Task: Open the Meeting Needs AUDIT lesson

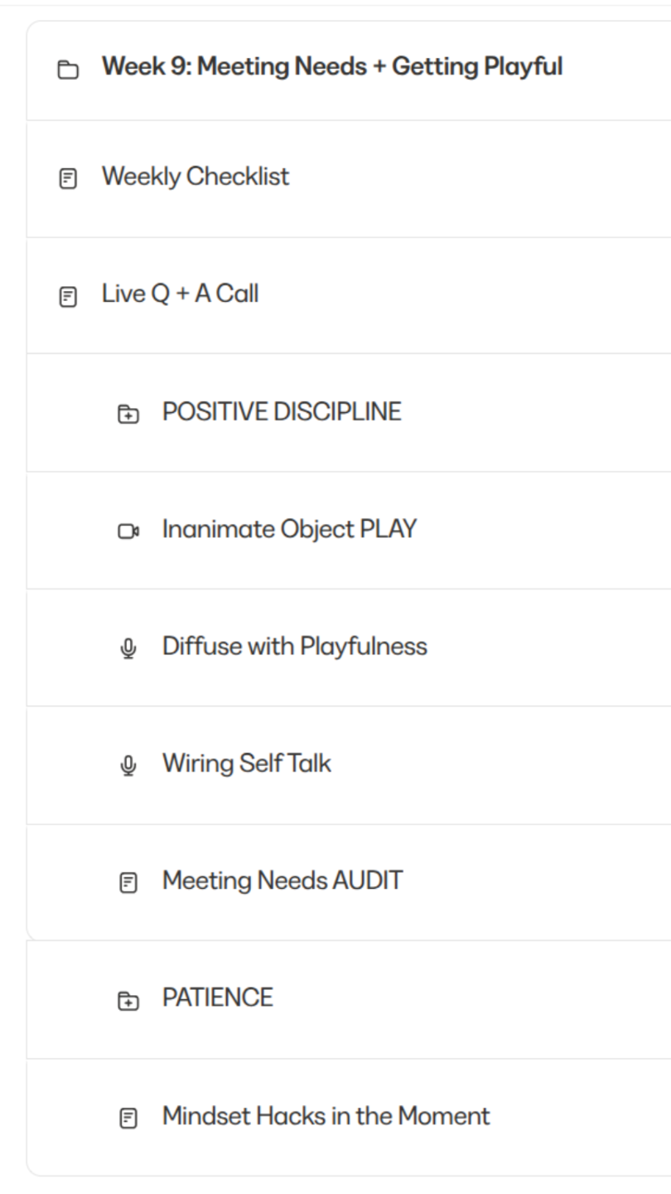Action: pos(282,881)
